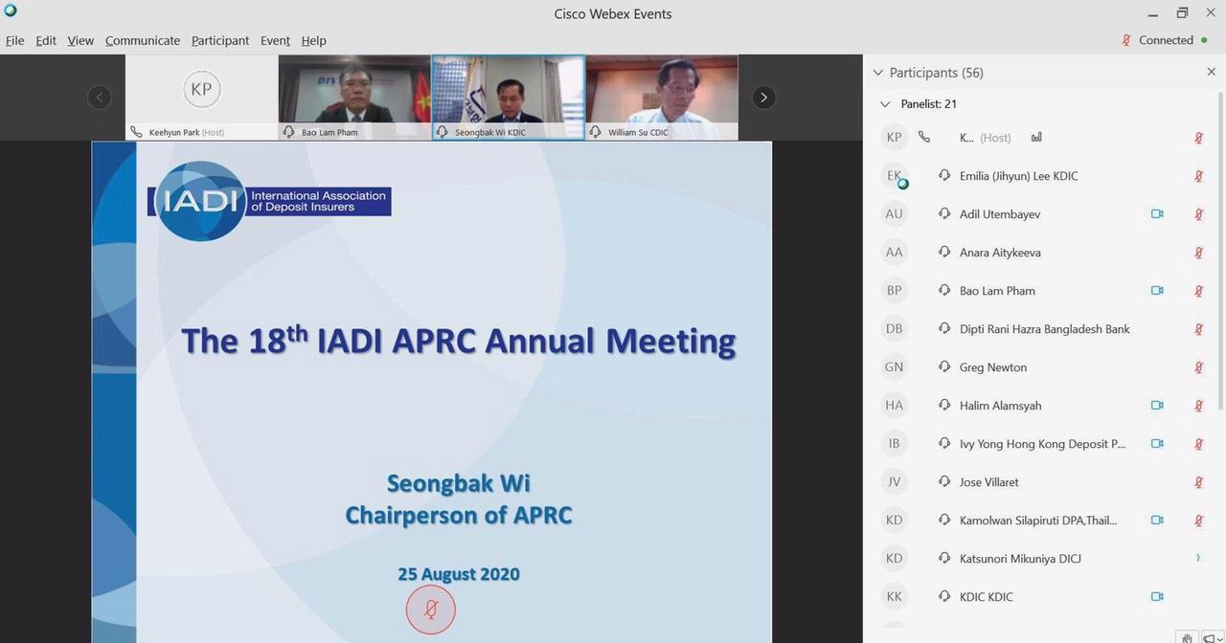Click Adil Utembayev headset audio icon

944,214
